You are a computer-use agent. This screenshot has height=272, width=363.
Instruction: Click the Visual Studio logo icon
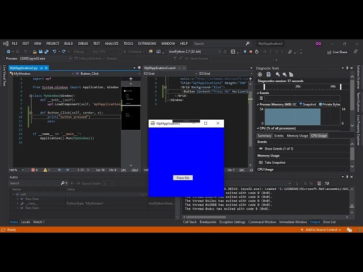[x=6, y=44]
